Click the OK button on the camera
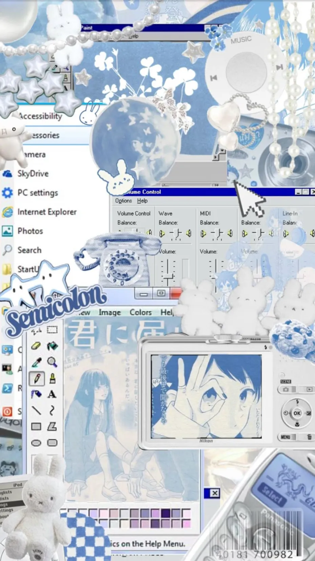 (297, 413)
